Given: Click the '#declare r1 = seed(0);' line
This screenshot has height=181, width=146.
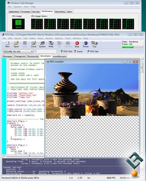Looking at the screenshot, I should pyautogui.click(x=21, y=115).
